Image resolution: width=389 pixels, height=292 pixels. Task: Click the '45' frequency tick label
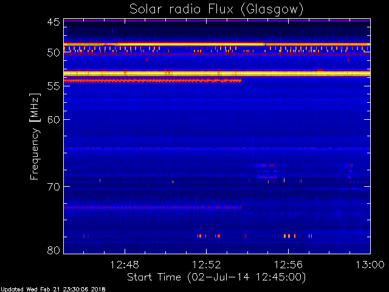(53, 23)
